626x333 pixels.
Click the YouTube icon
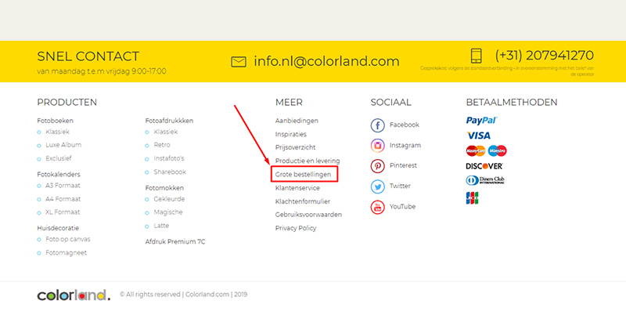(x=378, y=207)
